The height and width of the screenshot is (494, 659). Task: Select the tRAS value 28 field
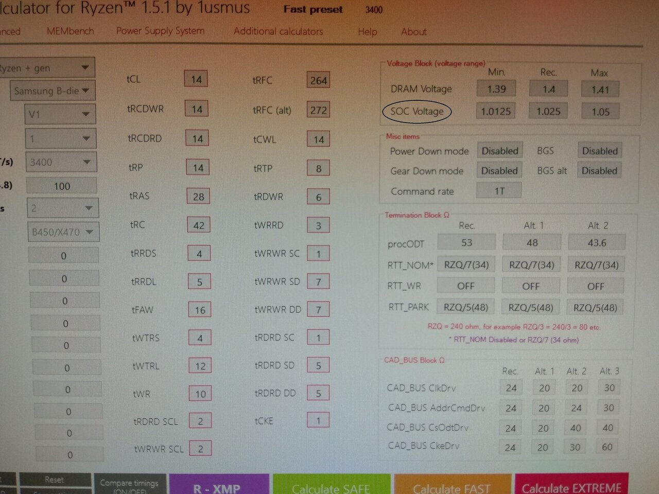[x=198, y=197]
